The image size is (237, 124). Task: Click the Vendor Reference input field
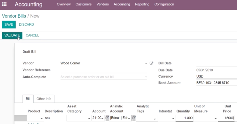pyautogui.click(x=104, y=70)
